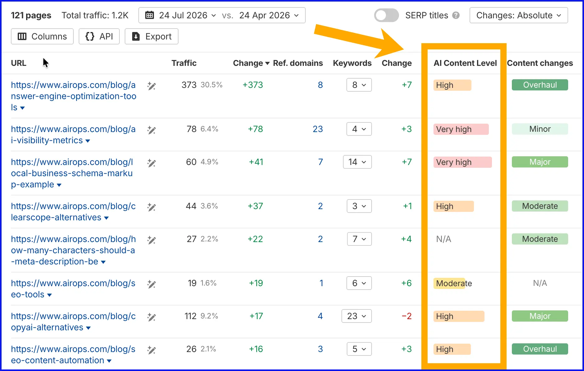584x371 pixels.
Task: Sort by the AI Content Level column header
Action: click(465, 63)
